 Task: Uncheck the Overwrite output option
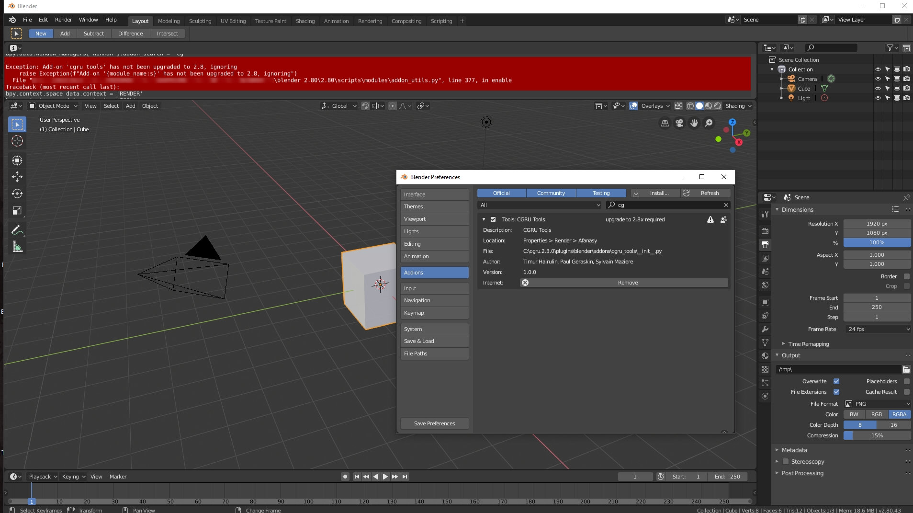pos(836,381)
